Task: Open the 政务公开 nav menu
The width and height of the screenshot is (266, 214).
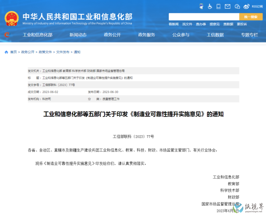Action: pos(112,35)
